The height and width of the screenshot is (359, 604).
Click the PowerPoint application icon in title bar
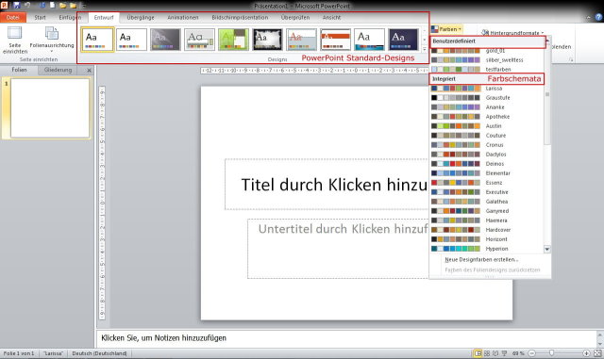[4, 6]
